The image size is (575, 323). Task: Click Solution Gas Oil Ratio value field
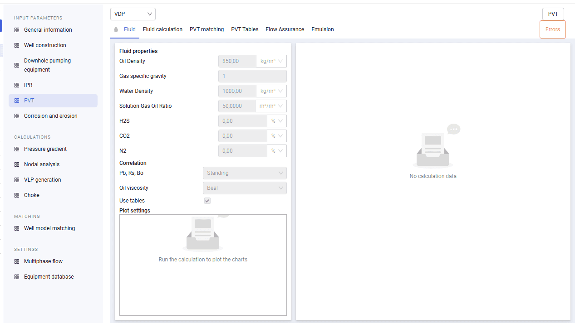(x=237, y=106)
